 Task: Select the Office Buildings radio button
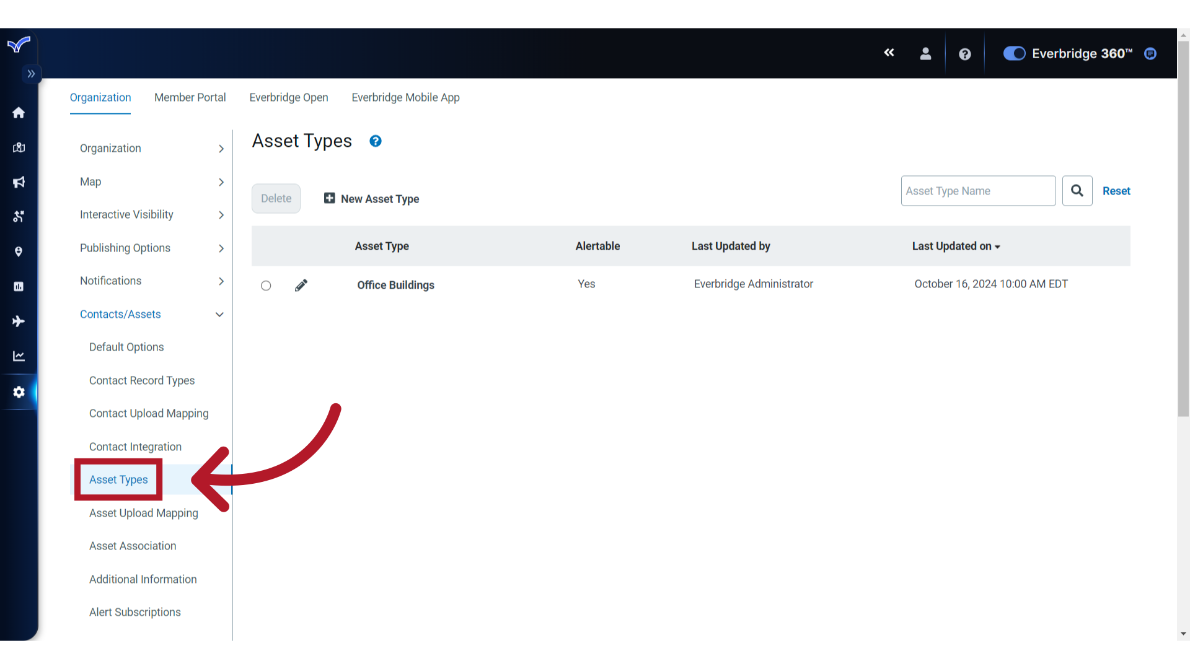[x=266, y=286]
